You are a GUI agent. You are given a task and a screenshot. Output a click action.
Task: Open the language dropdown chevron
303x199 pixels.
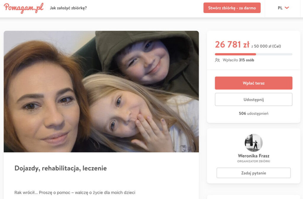pyautogui.click(x=287, y=8)
